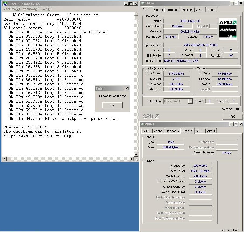Open the About menu in Super PI
This screenshot has height=232, width=244.
point(30,9)
